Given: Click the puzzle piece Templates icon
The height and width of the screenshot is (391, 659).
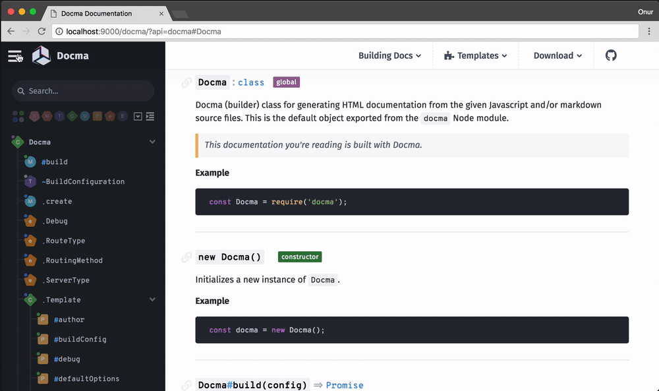Looking at the screenshot, I should 449,55.
